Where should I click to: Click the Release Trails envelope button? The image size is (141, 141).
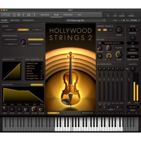pyautogui.click(x=37, y=85)
